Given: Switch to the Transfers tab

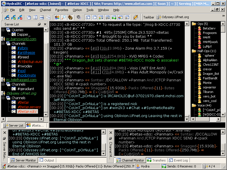Looking at the screenshot, I should point(156,160).
